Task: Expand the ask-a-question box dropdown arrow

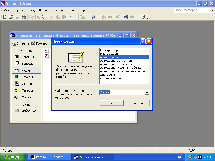Action: [212, 10]
